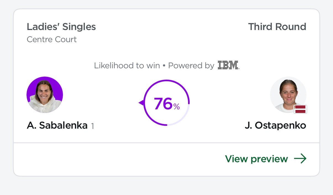Click the Likelihood to win caption

(127, 66)
